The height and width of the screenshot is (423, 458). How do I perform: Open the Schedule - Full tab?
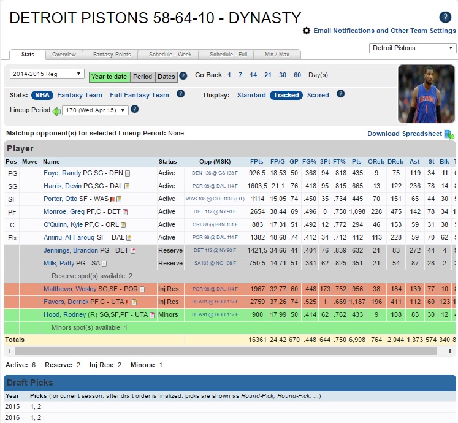(x=229, y=55)
